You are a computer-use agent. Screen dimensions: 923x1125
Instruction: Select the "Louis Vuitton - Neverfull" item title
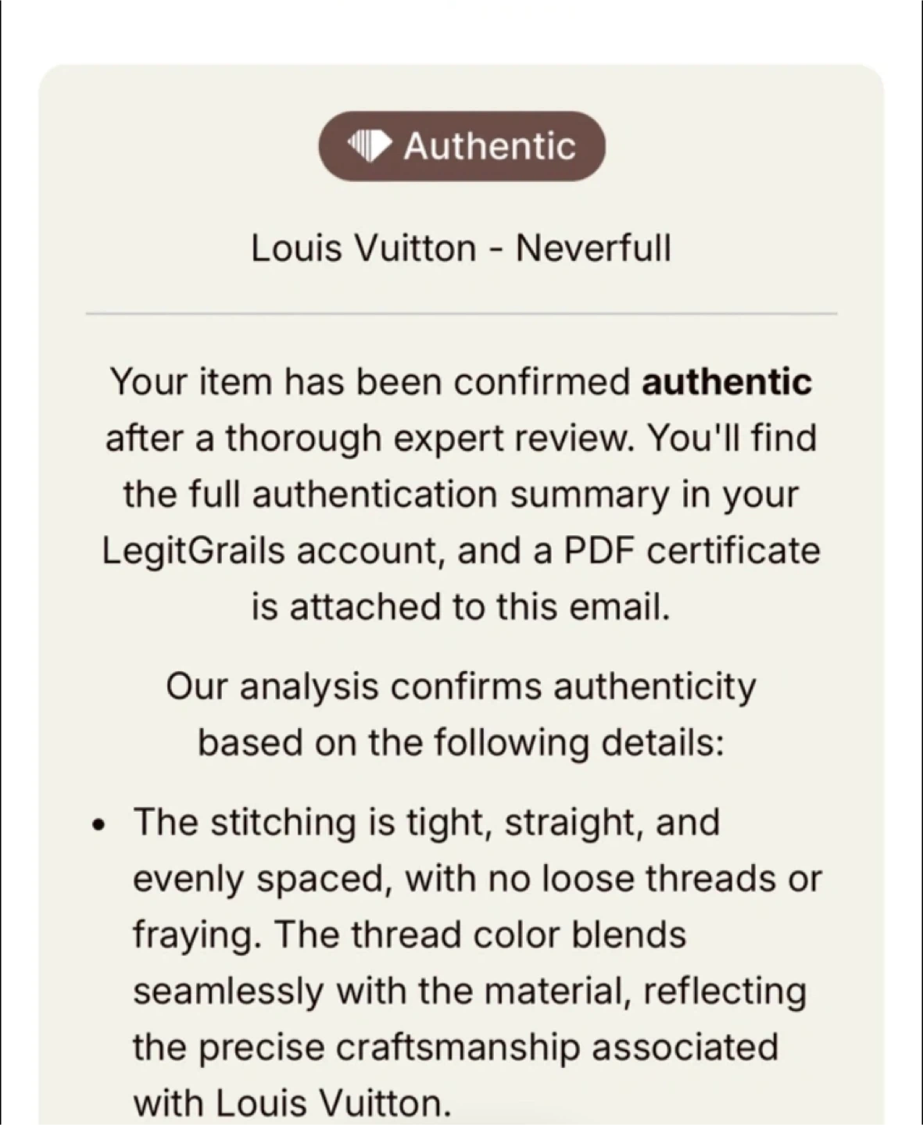(461, 248)
